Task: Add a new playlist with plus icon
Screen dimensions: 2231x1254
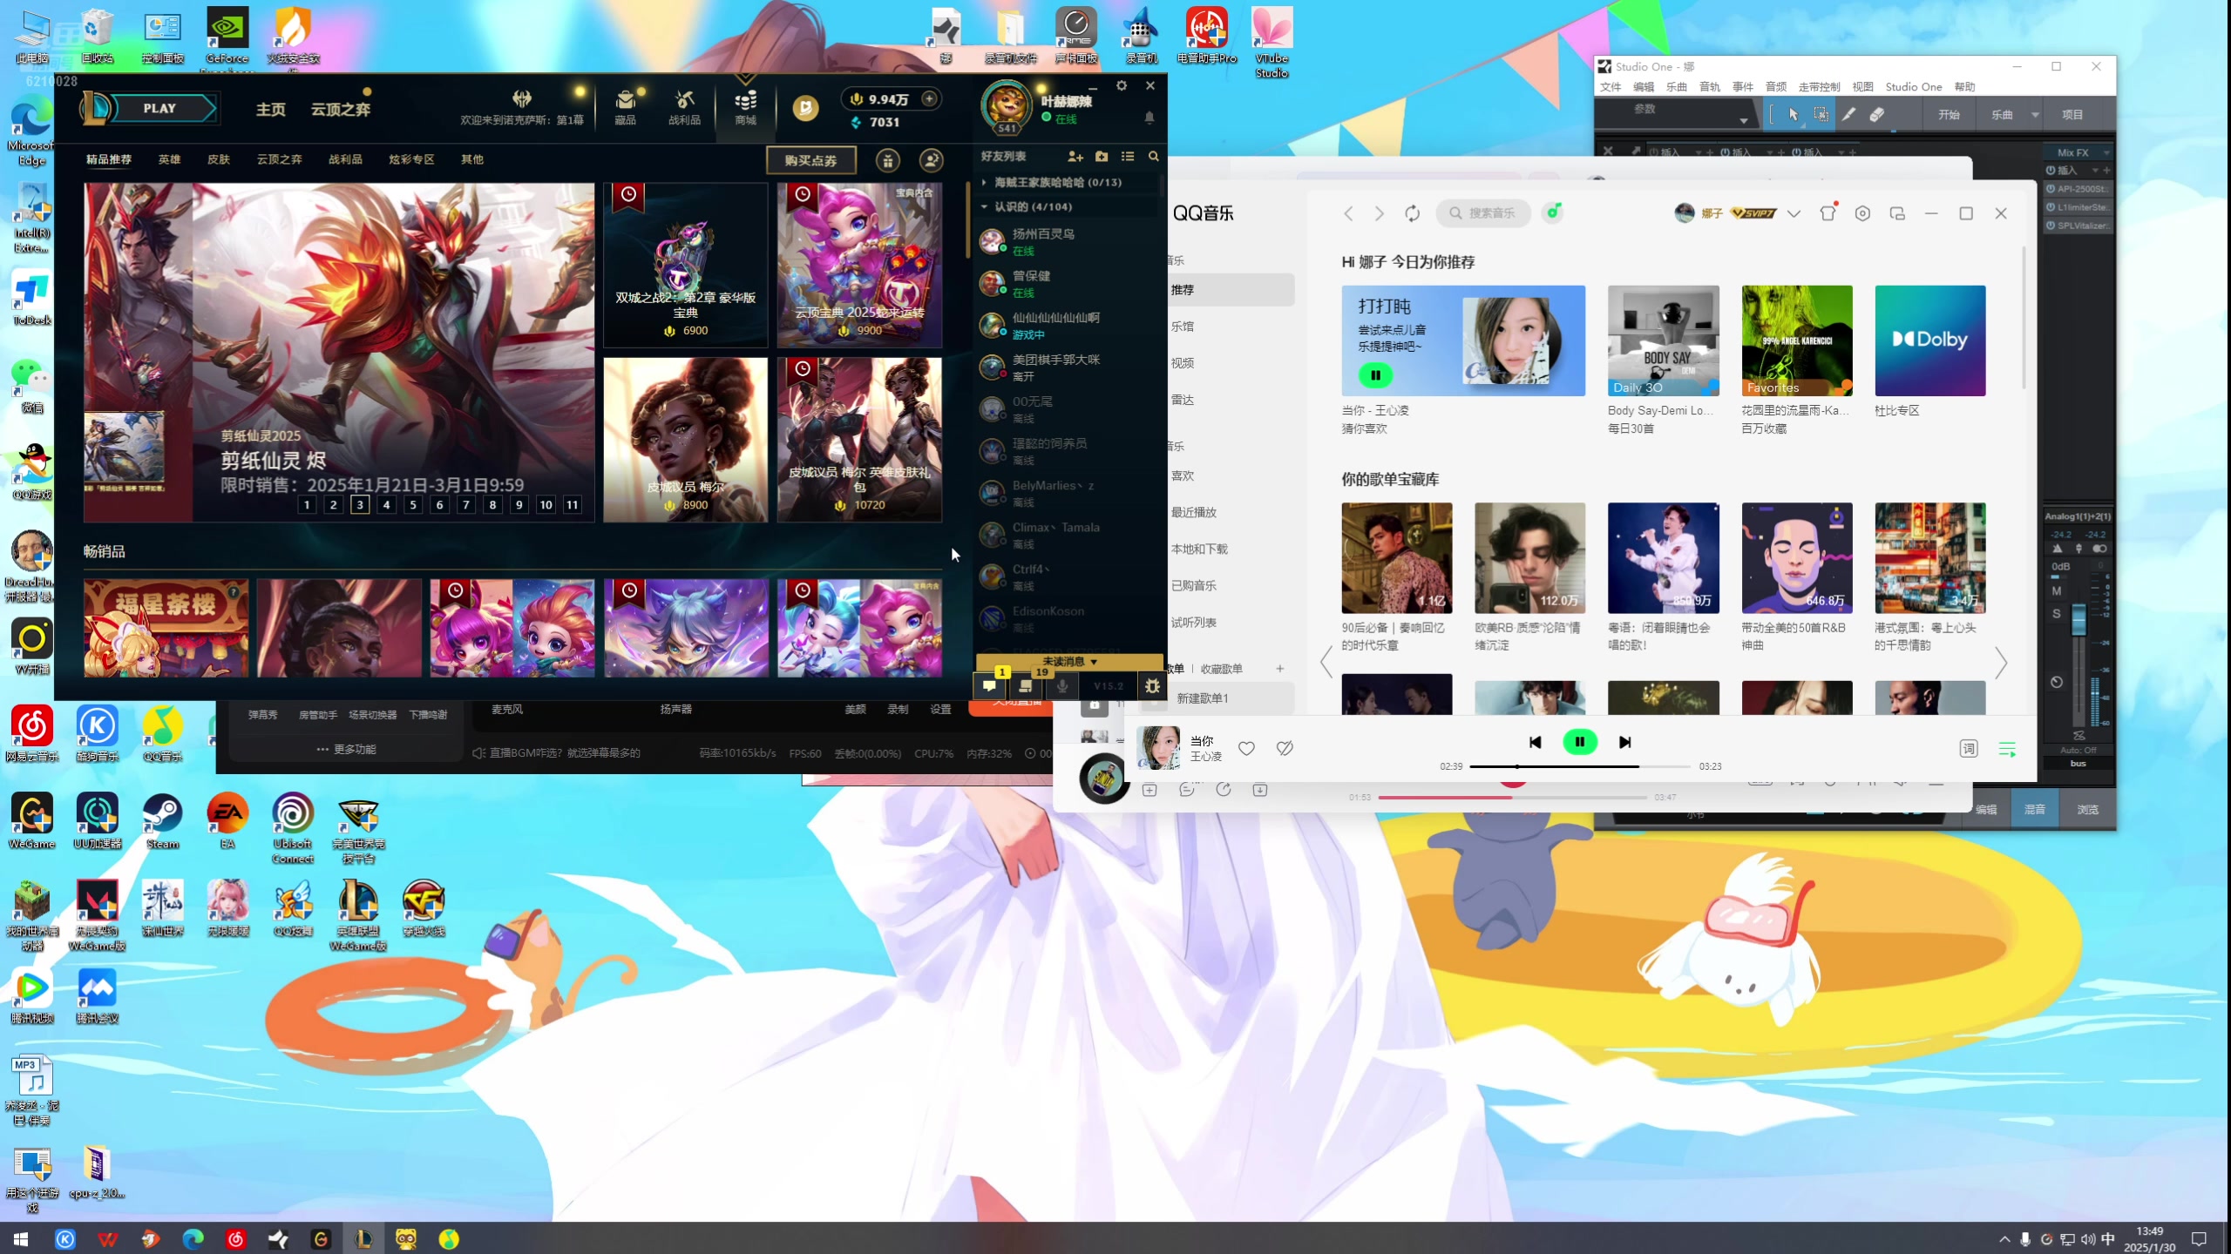Action: pyautogui.click(x=1280, y=669)
